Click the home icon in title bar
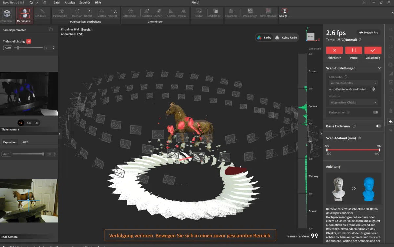 pyautogui.click(x=31, y=2)
